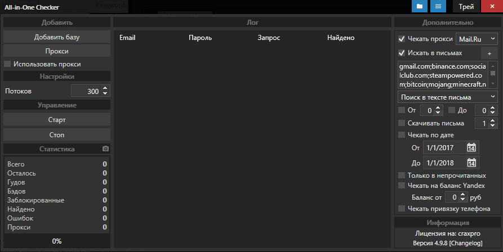The image size is (503, 252).
Task: Enable Только в непрочитанных checkbox
Action: 401,175
